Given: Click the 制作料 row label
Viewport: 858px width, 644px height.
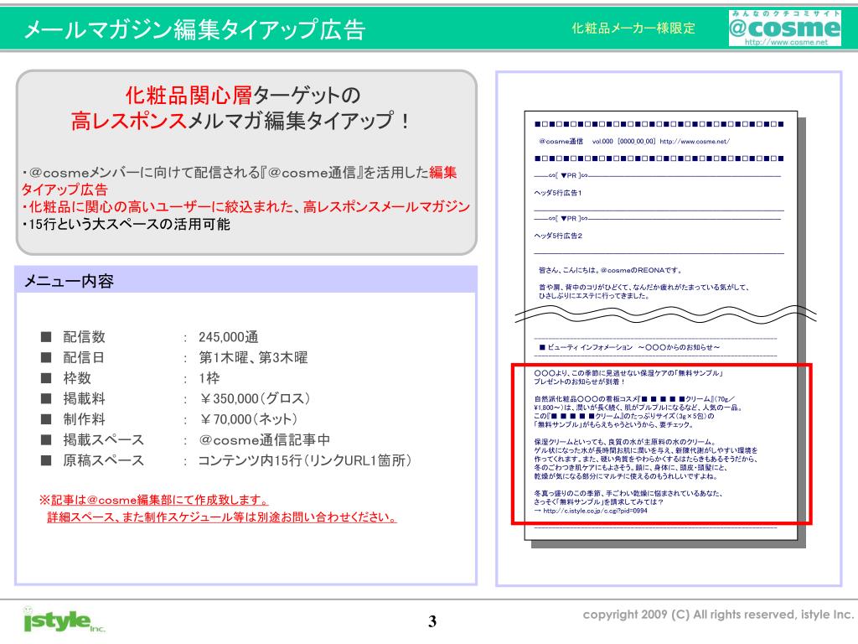Looking at the screenshot, I should (x=84, y=419).
